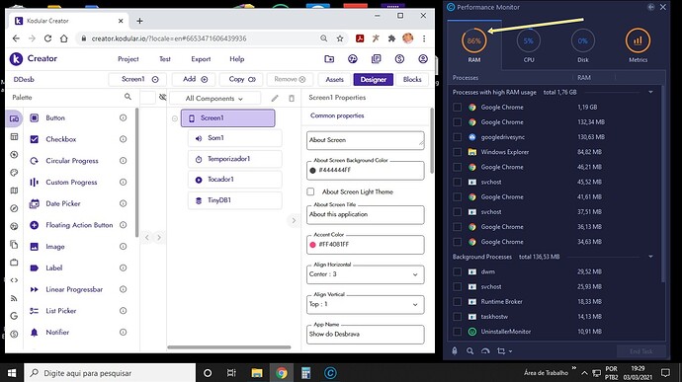Click info icon for Date Picker
This screenshot has height=382, width=682.
124,203
